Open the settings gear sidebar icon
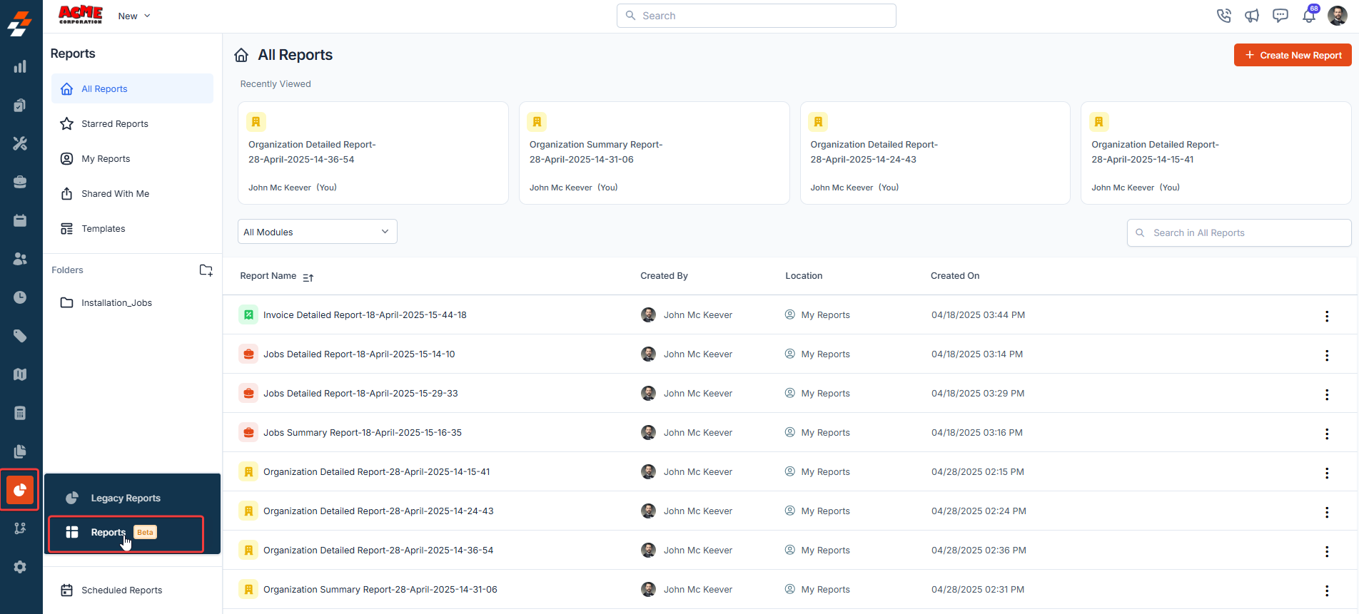 20,567
